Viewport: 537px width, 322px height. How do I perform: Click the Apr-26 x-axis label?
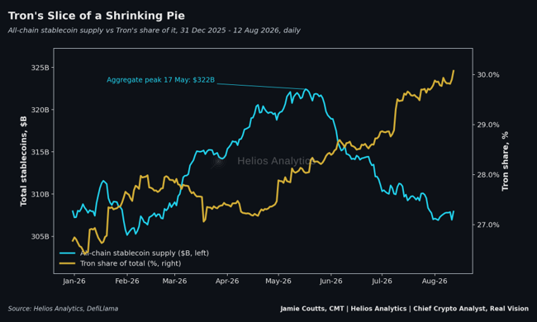[x=227, y=281]
